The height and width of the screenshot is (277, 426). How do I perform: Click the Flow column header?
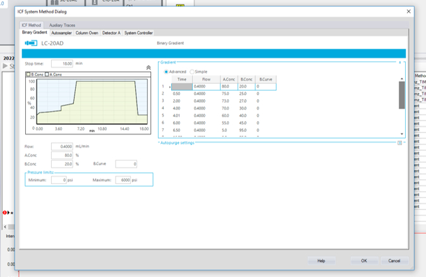click(x=206, y=80)
